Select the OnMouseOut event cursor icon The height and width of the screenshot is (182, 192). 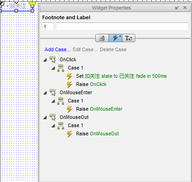coord(53,117)
